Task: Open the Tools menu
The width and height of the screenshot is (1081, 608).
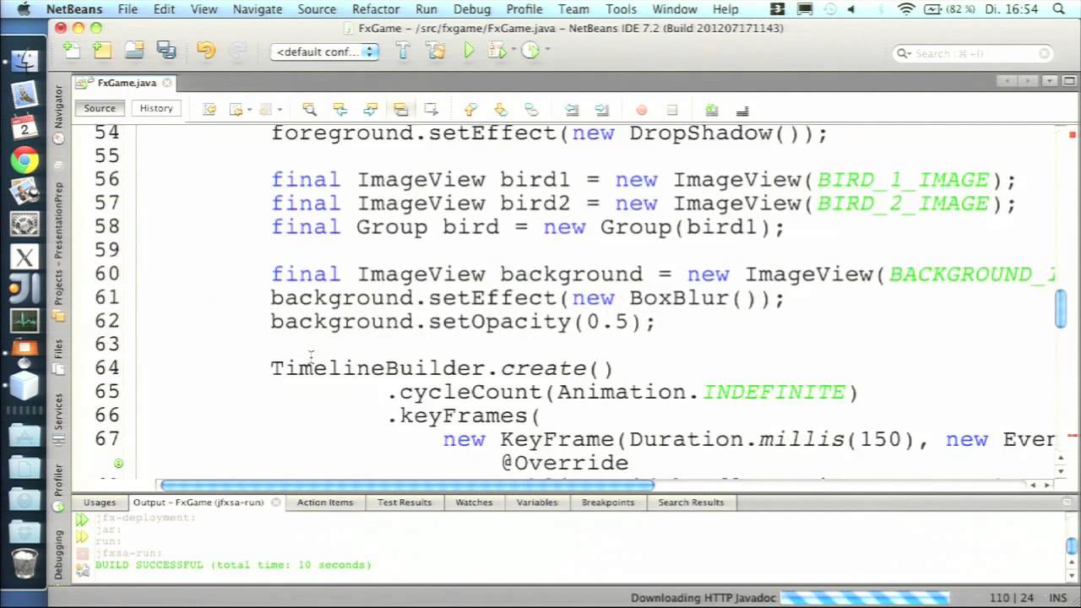Action: [621, 9]
